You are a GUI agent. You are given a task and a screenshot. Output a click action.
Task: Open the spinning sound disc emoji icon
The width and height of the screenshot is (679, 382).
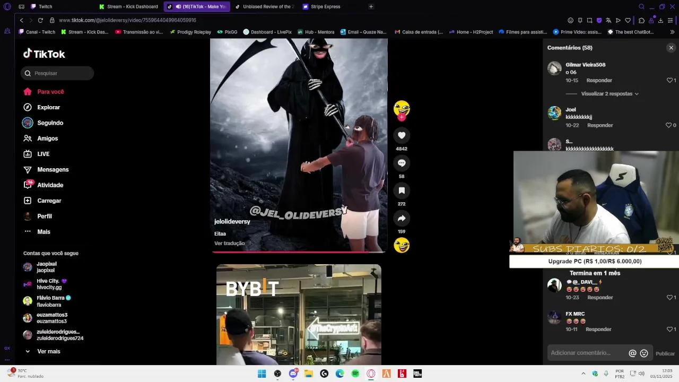click(x=402, y=245)
